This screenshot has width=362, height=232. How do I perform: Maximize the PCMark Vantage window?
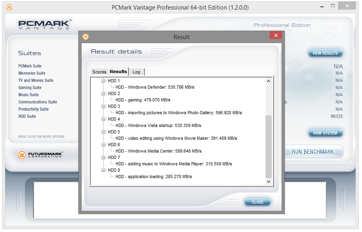(x=333, y=6)
